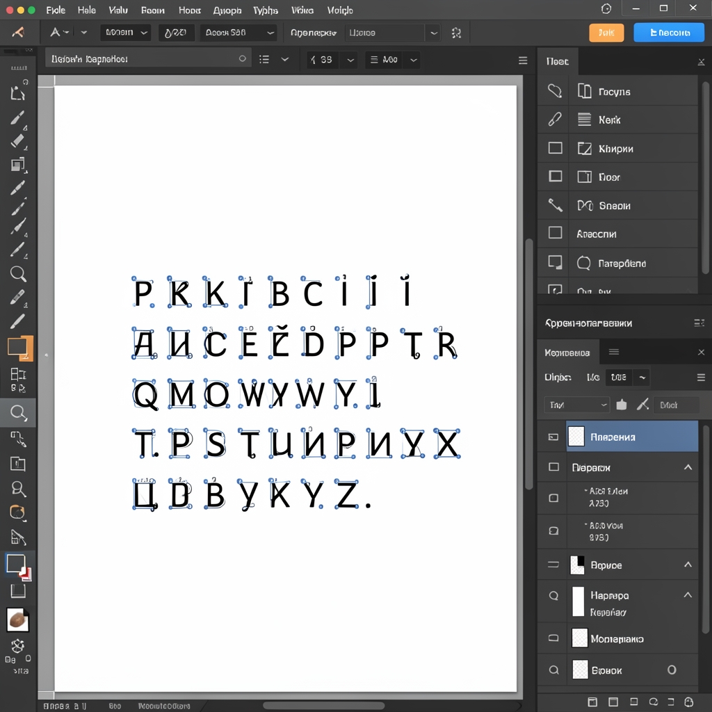Select the first brush tool in left toolbar
The width and height of the screenshot is (712, 712).
pyautogui.click(x=17, y=117)
